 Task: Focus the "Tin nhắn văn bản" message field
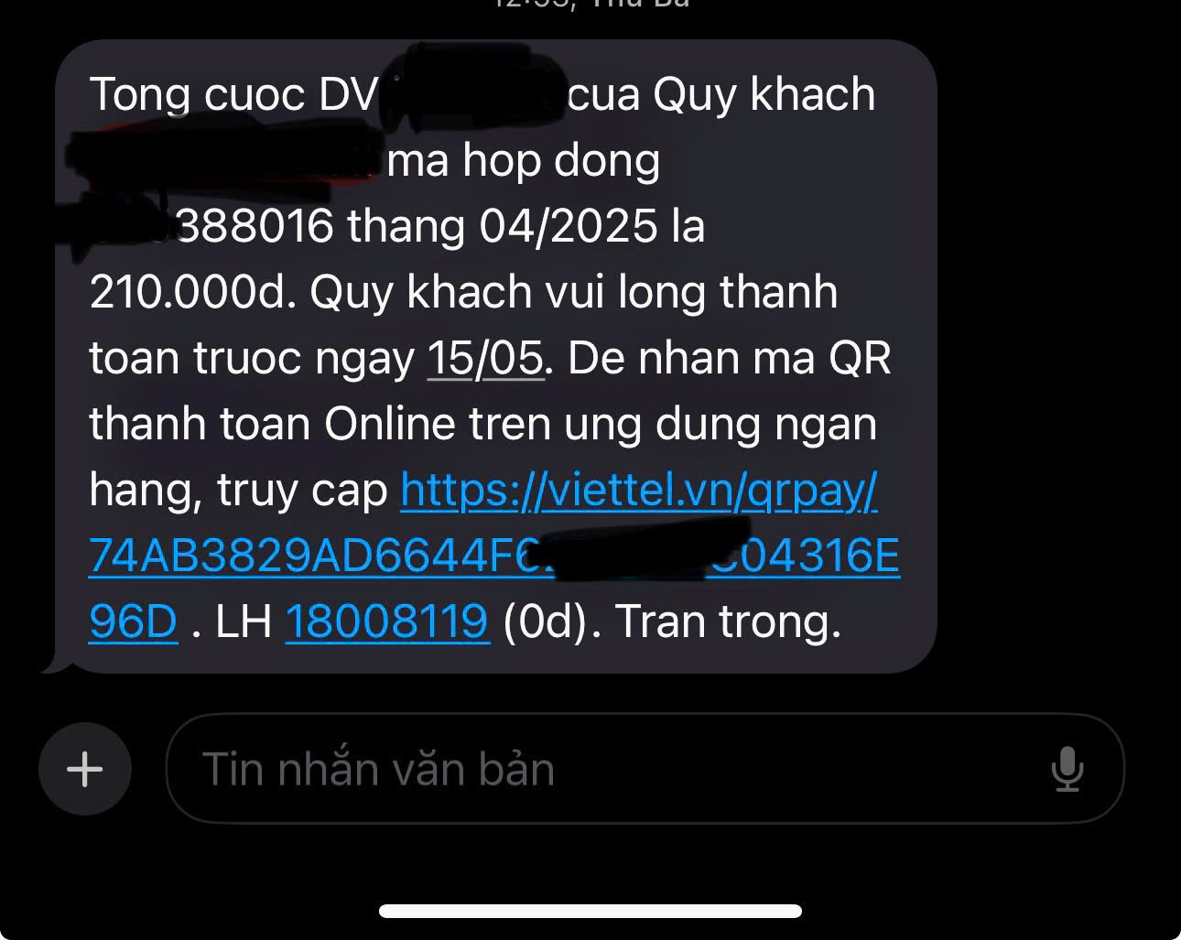click(645, 768)
